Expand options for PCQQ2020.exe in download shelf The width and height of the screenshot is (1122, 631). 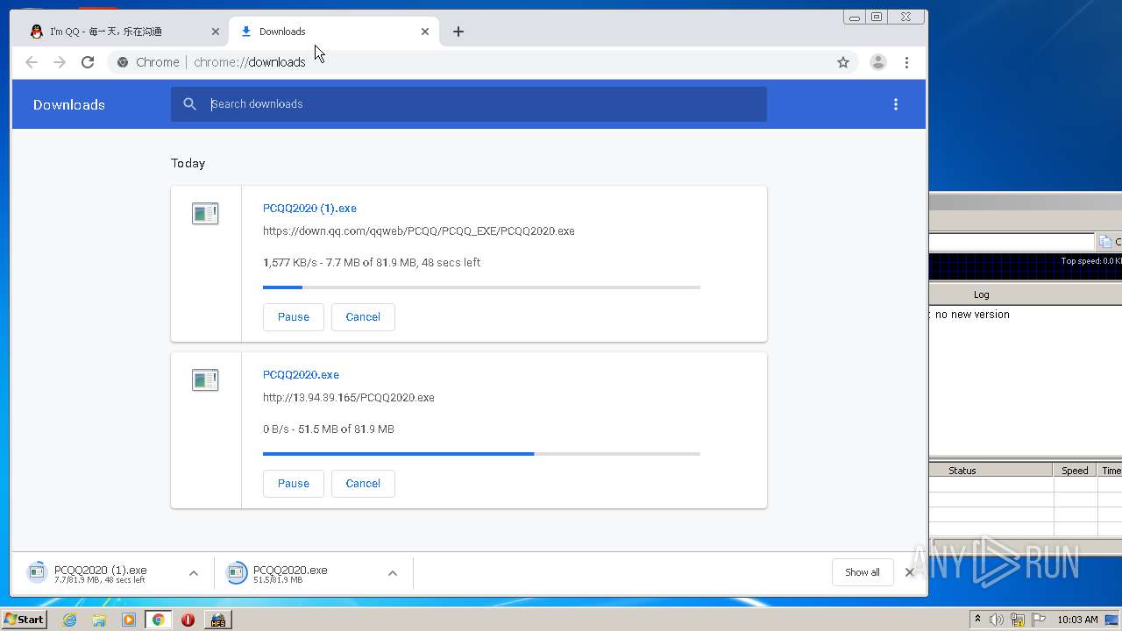tap(393, 573)
